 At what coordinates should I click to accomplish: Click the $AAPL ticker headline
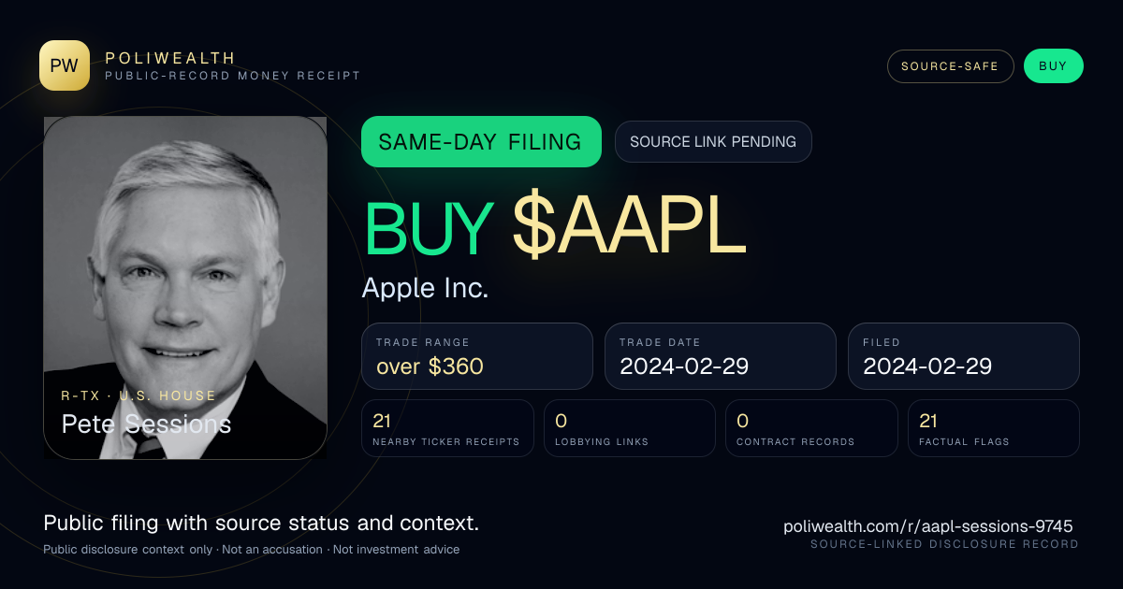(x=629, y=230)
